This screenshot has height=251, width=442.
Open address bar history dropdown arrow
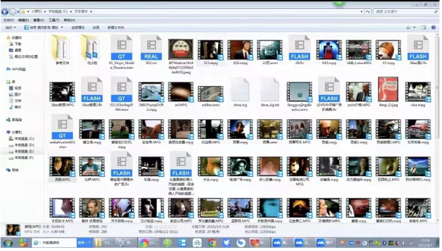tap(361, 11)
